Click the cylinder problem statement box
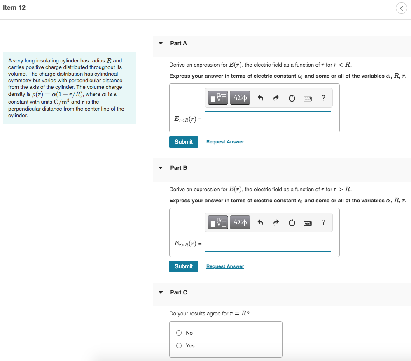The width and height of the screenshot is (411, 361). pos(70,88)
